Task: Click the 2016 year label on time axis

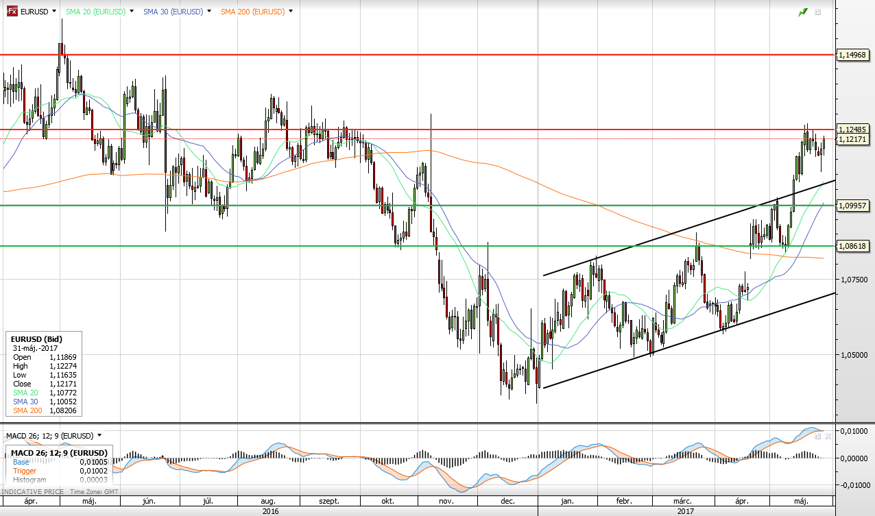Action: pyautogui.click(x=271, y=511)
